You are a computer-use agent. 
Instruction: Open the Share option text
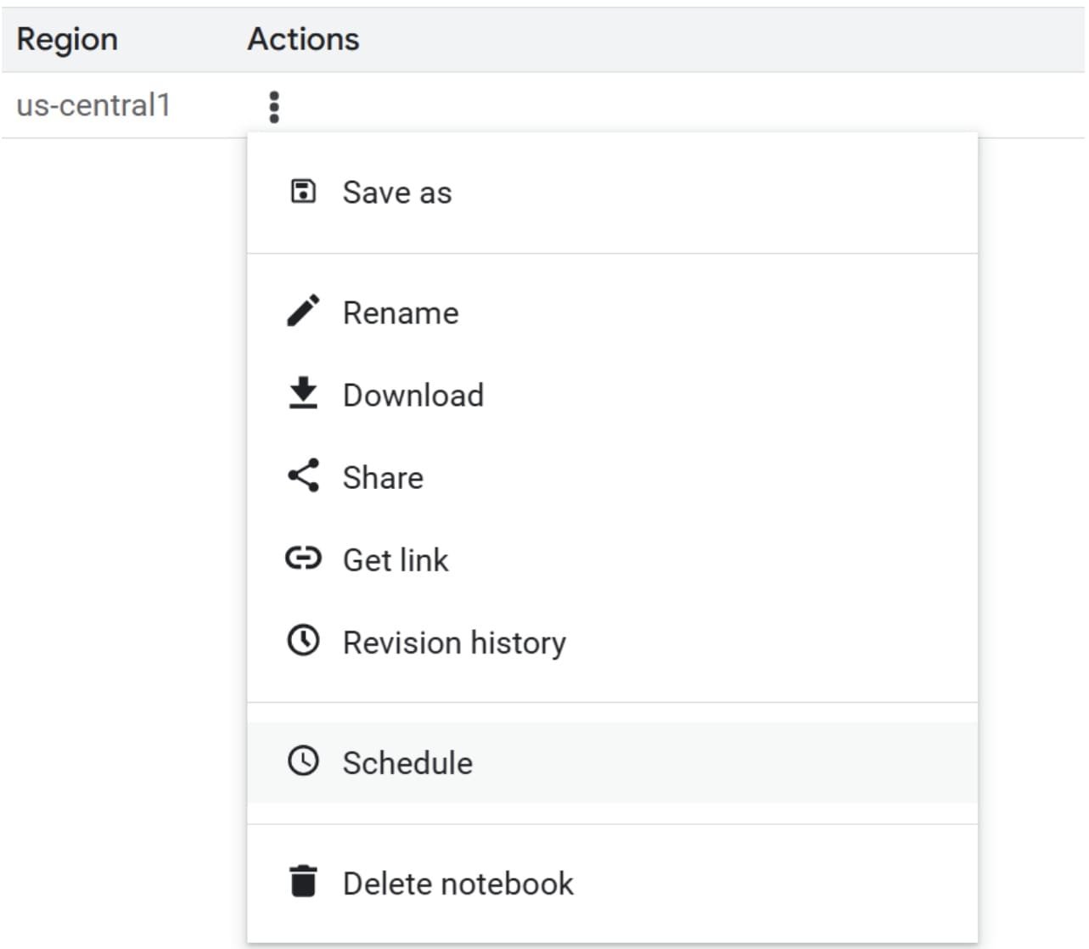point(383,478)
